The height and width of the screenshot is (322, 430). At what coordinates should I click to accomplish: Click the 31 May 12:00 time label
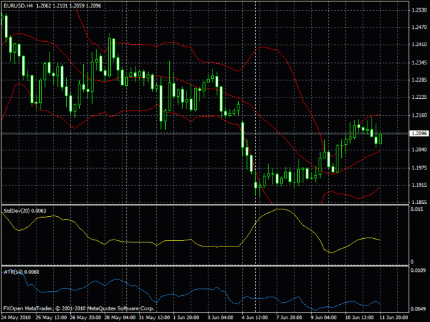click(154, 318)
